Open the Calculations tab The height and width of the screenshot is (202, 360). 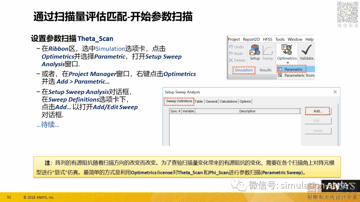pyautogui.click(x=228, y=101)
